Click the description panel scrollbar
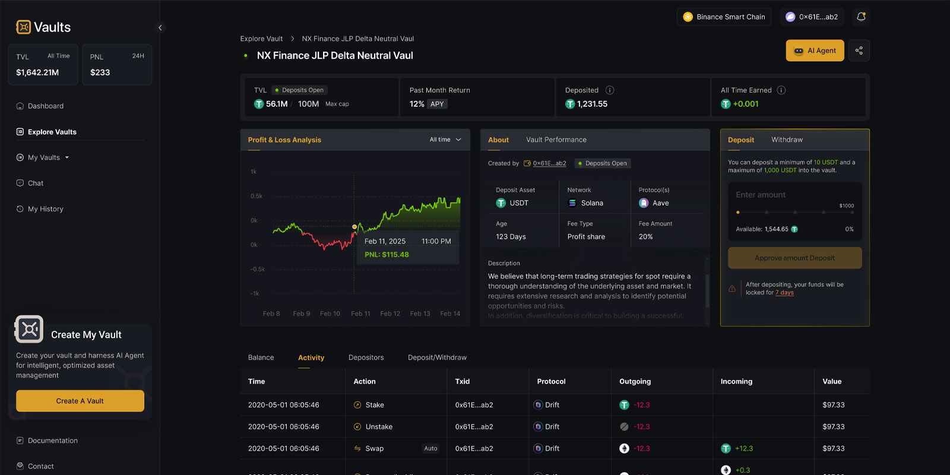Screen dimensions: 950x475 pyautogui.click(x=707, y=290)
